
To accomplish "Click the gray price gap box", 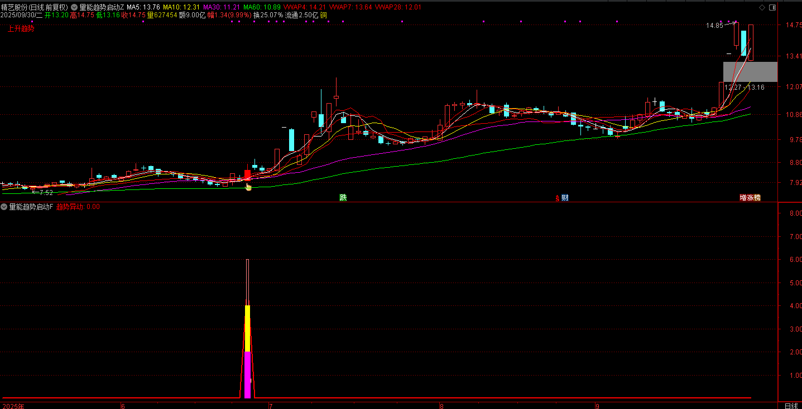I will tap(750, 72).
